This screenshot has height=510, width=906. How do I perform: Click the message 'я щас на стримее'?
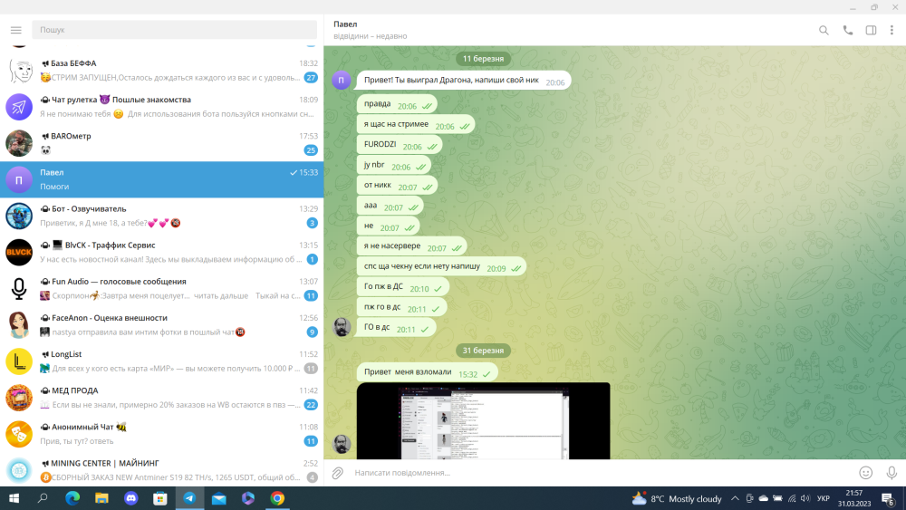point(416,124)
